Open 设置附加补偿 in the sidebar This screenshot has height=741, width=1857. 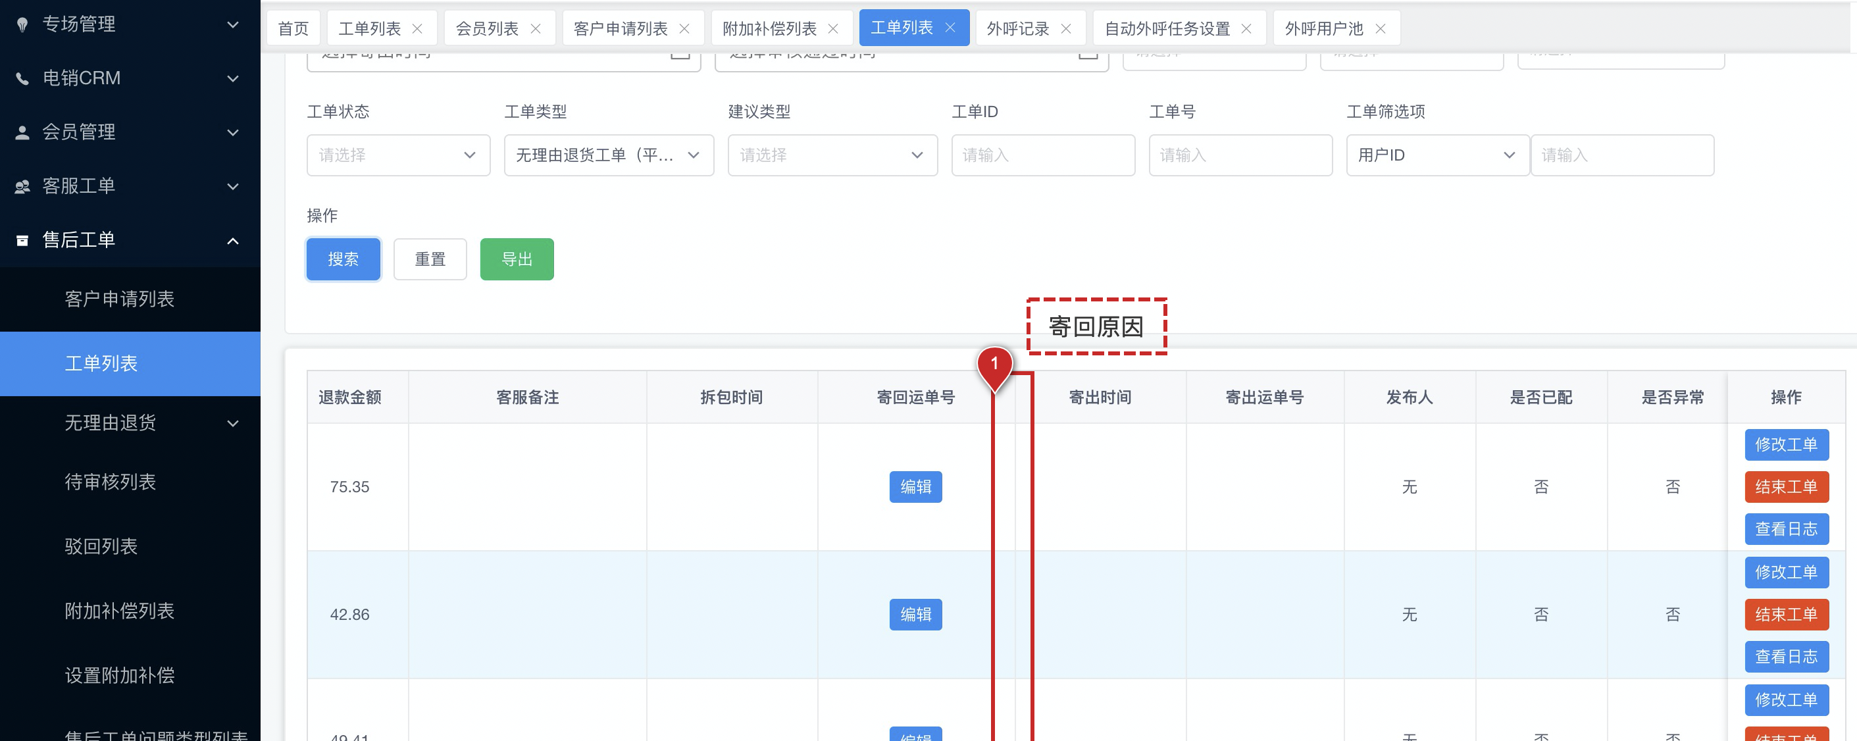pos(130,676)
